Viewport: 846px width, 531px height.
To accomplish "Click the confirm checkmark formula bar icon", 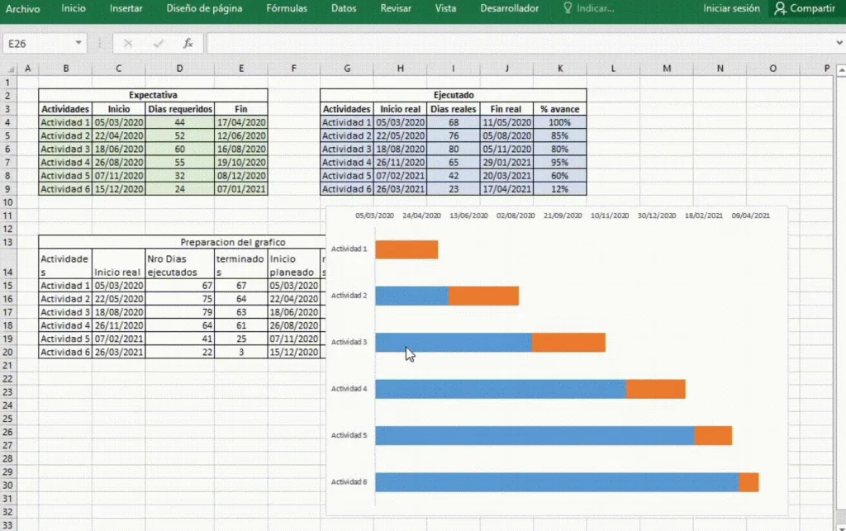I will point(158,44).
